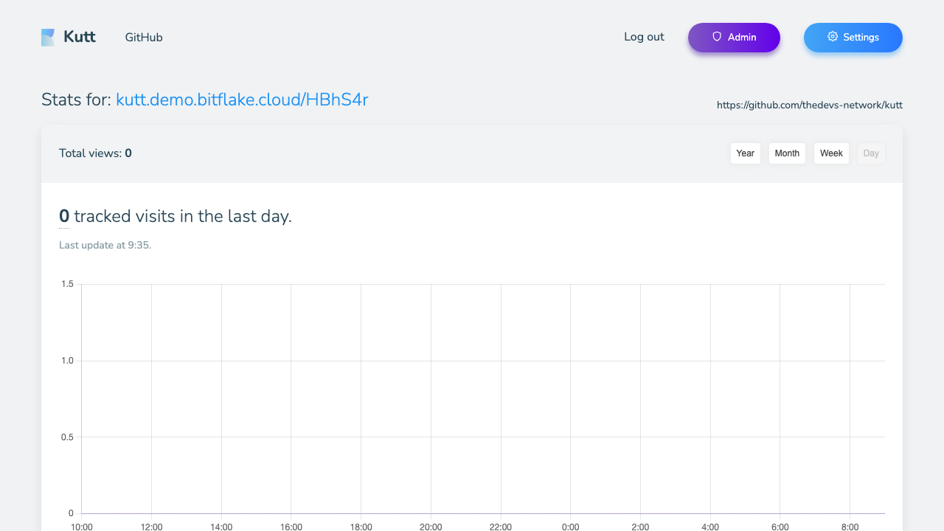
Task: Click the 'Stats for:' heading text
Action: pyautogui.click(x=77, y=100)
